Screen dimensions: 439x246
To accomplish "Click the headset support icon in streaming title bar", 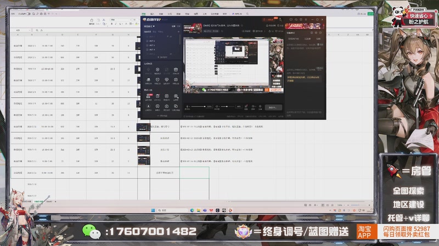I will click(296, 20).
